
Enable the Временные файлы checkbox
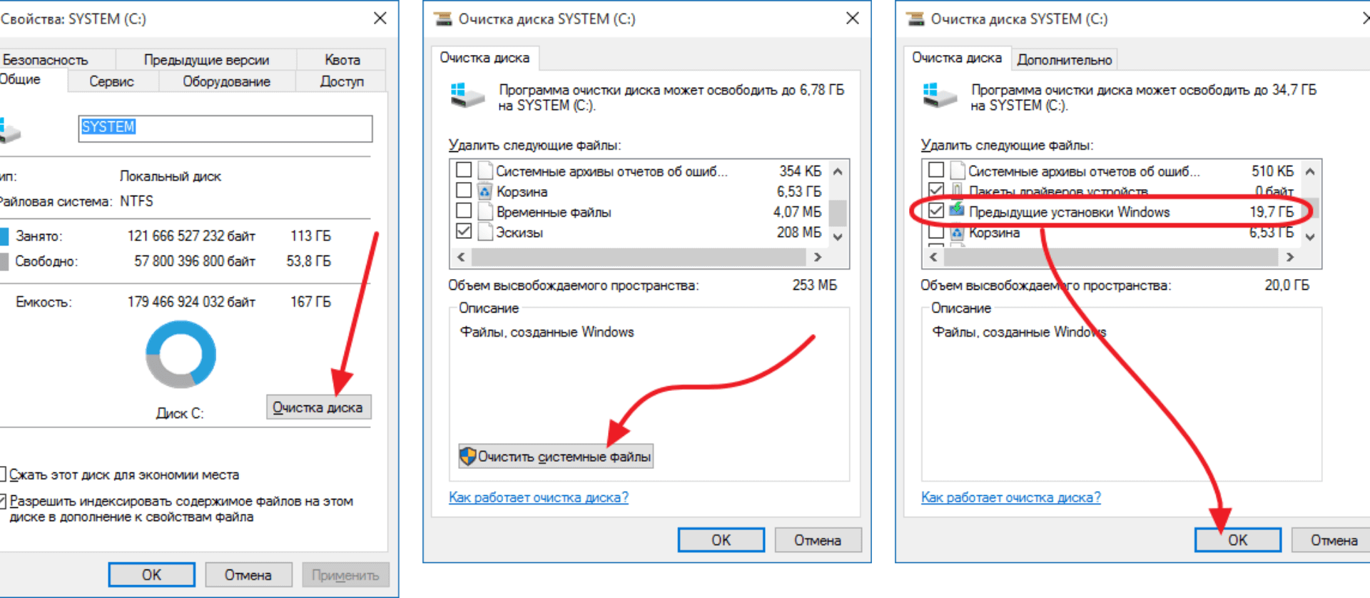(464, 211)
